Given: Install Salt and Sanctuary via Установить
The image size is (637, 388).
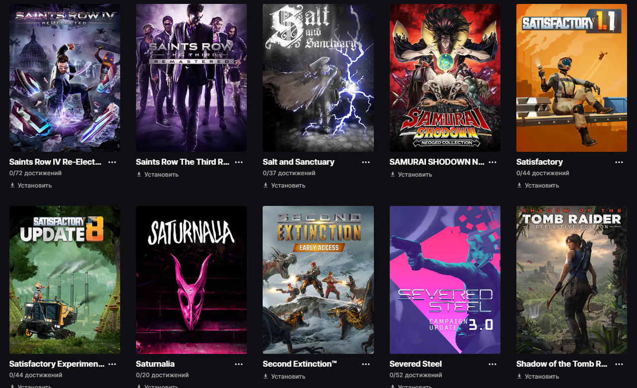Looking at the screenshot, I should point(284,185).
